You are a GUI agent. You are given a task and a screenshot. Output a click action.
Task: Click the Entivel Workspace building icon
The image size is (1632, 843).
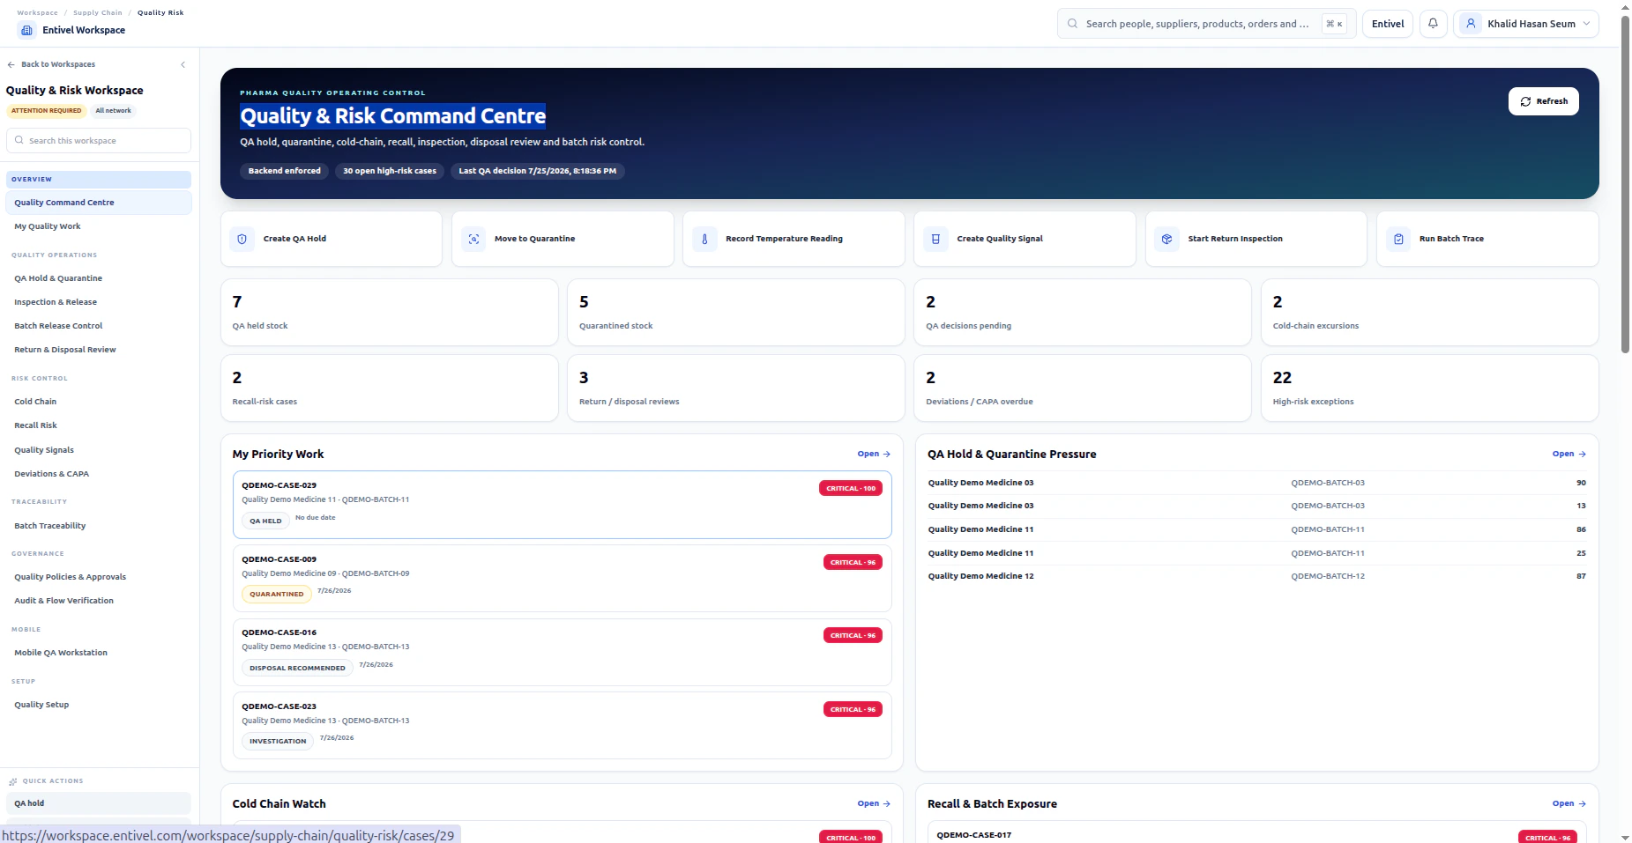pos(26,30)
